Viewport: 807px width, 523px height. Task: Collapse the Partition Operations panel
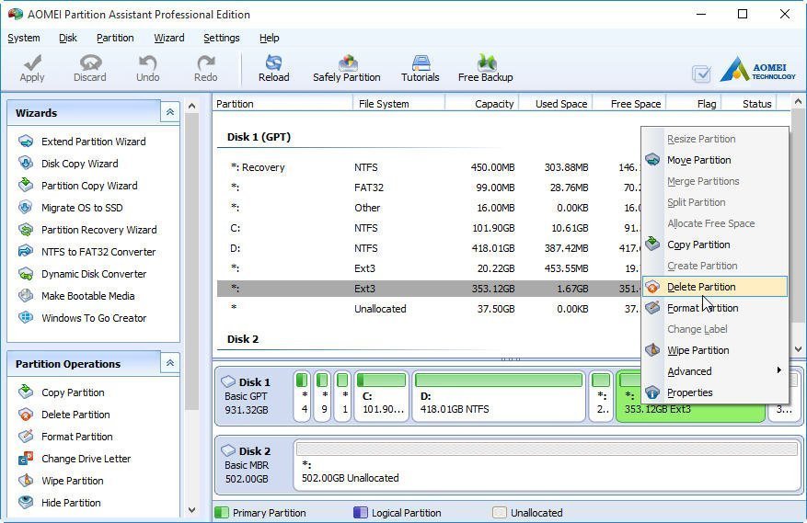pos(170,363)
